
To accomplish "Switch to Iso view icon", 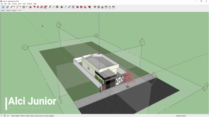I will [x=95, y=7].
